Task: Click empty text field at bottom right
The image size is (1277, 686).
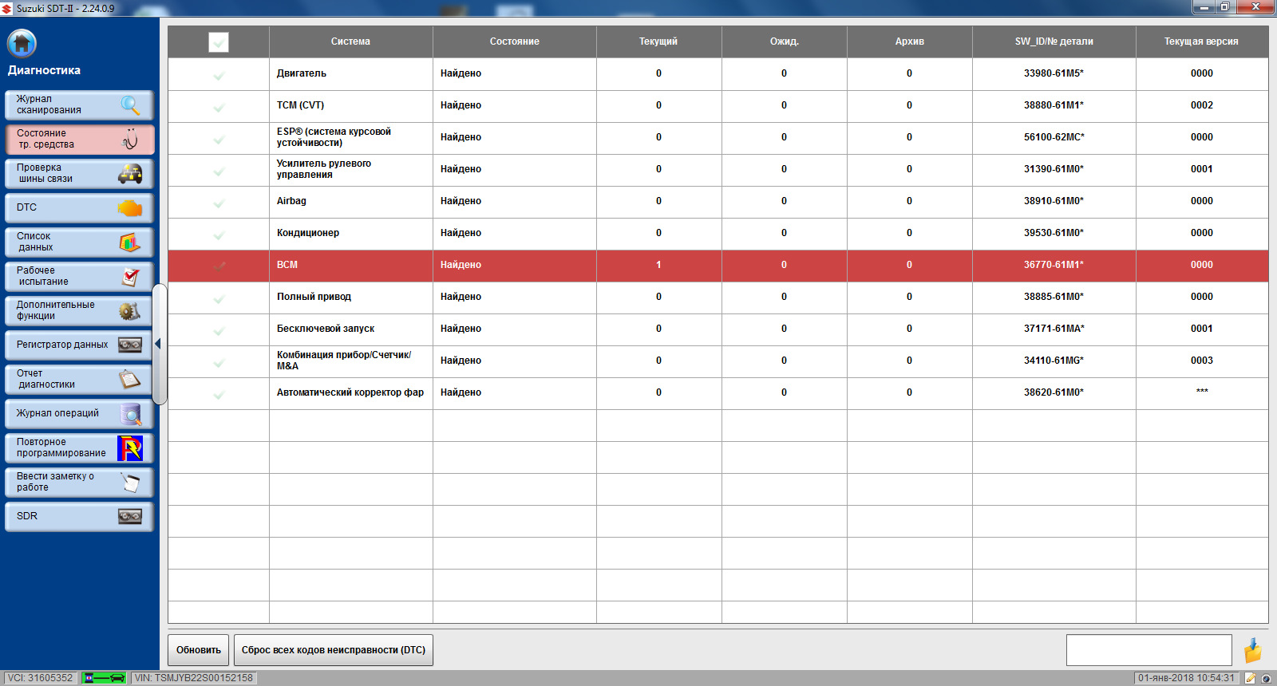Action: click(1149, 650)
